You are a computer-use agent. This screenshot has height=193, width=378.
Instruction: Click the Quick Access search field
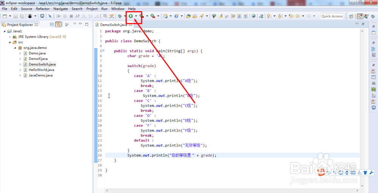tap(332, 16)
